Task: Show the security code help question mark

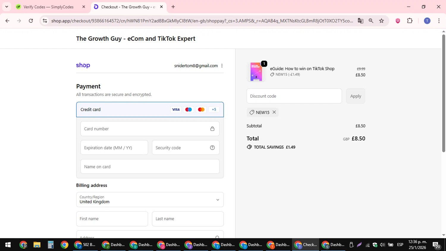Action: click(212, 148)
